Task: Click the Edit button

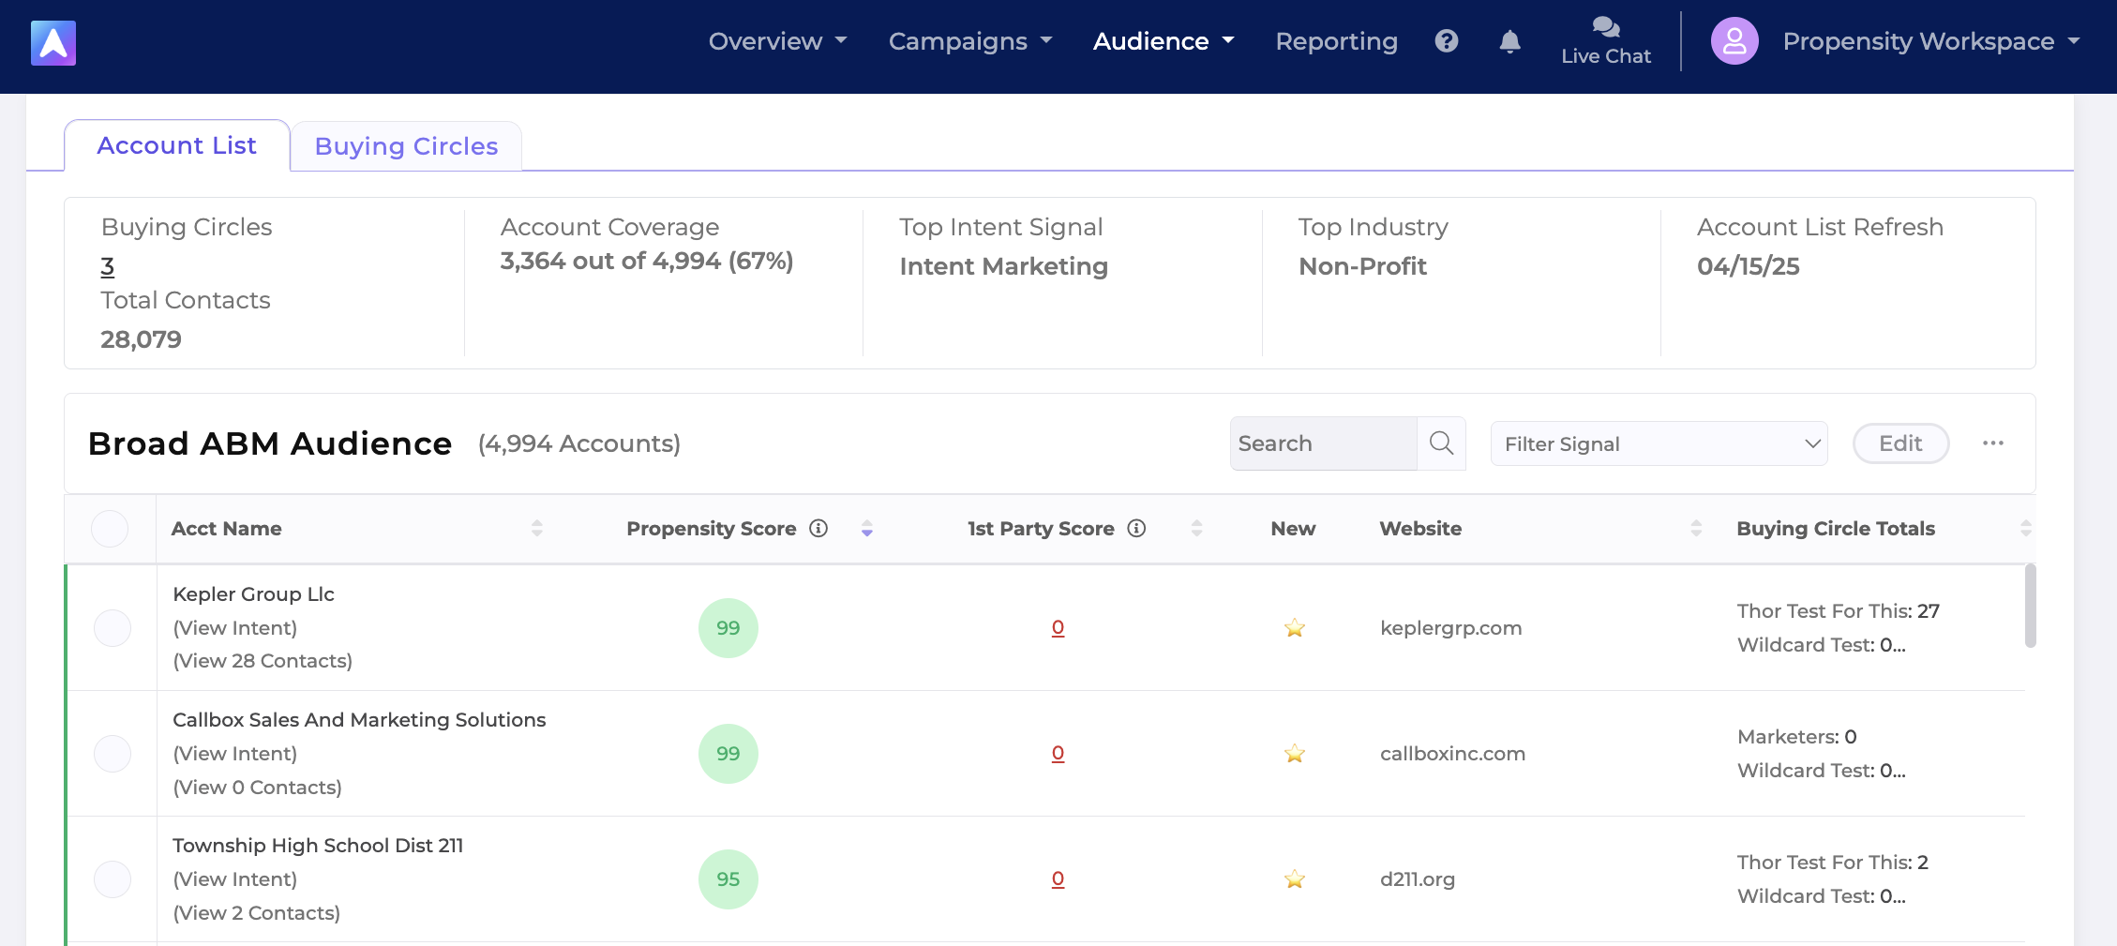Action: point(1900,443)
